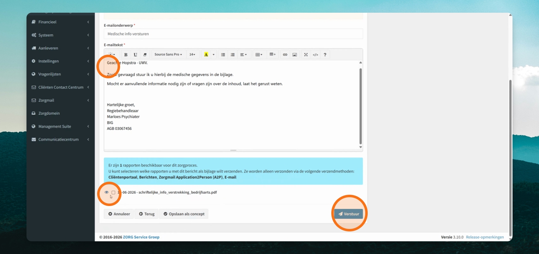
Task: Click the Zorgdomein inbox icon
Action: tap(34, 113)
